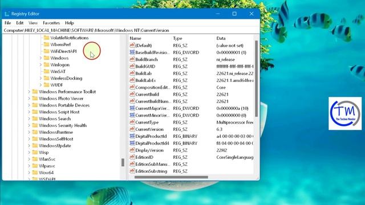Open the File menu
Viewport: 365px width, 205px height.
tap(7, 23)
